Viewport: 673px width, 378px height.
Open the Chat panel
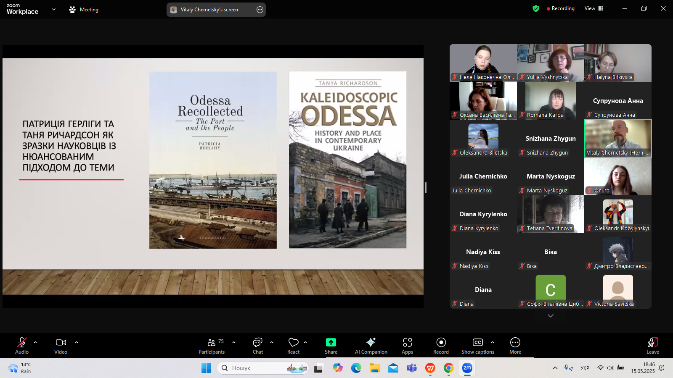(x=257, y=346)
